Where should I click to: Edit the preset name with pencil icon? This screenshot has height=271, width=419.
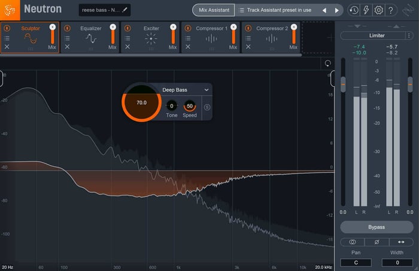point(125,10)
